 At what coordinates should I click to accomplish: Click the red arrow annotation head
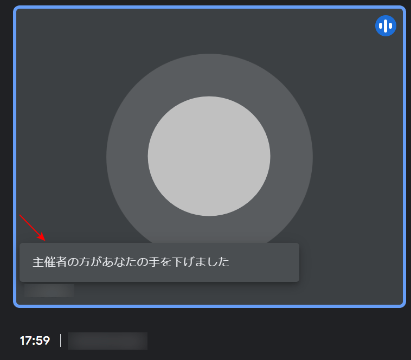pos(41,237)
